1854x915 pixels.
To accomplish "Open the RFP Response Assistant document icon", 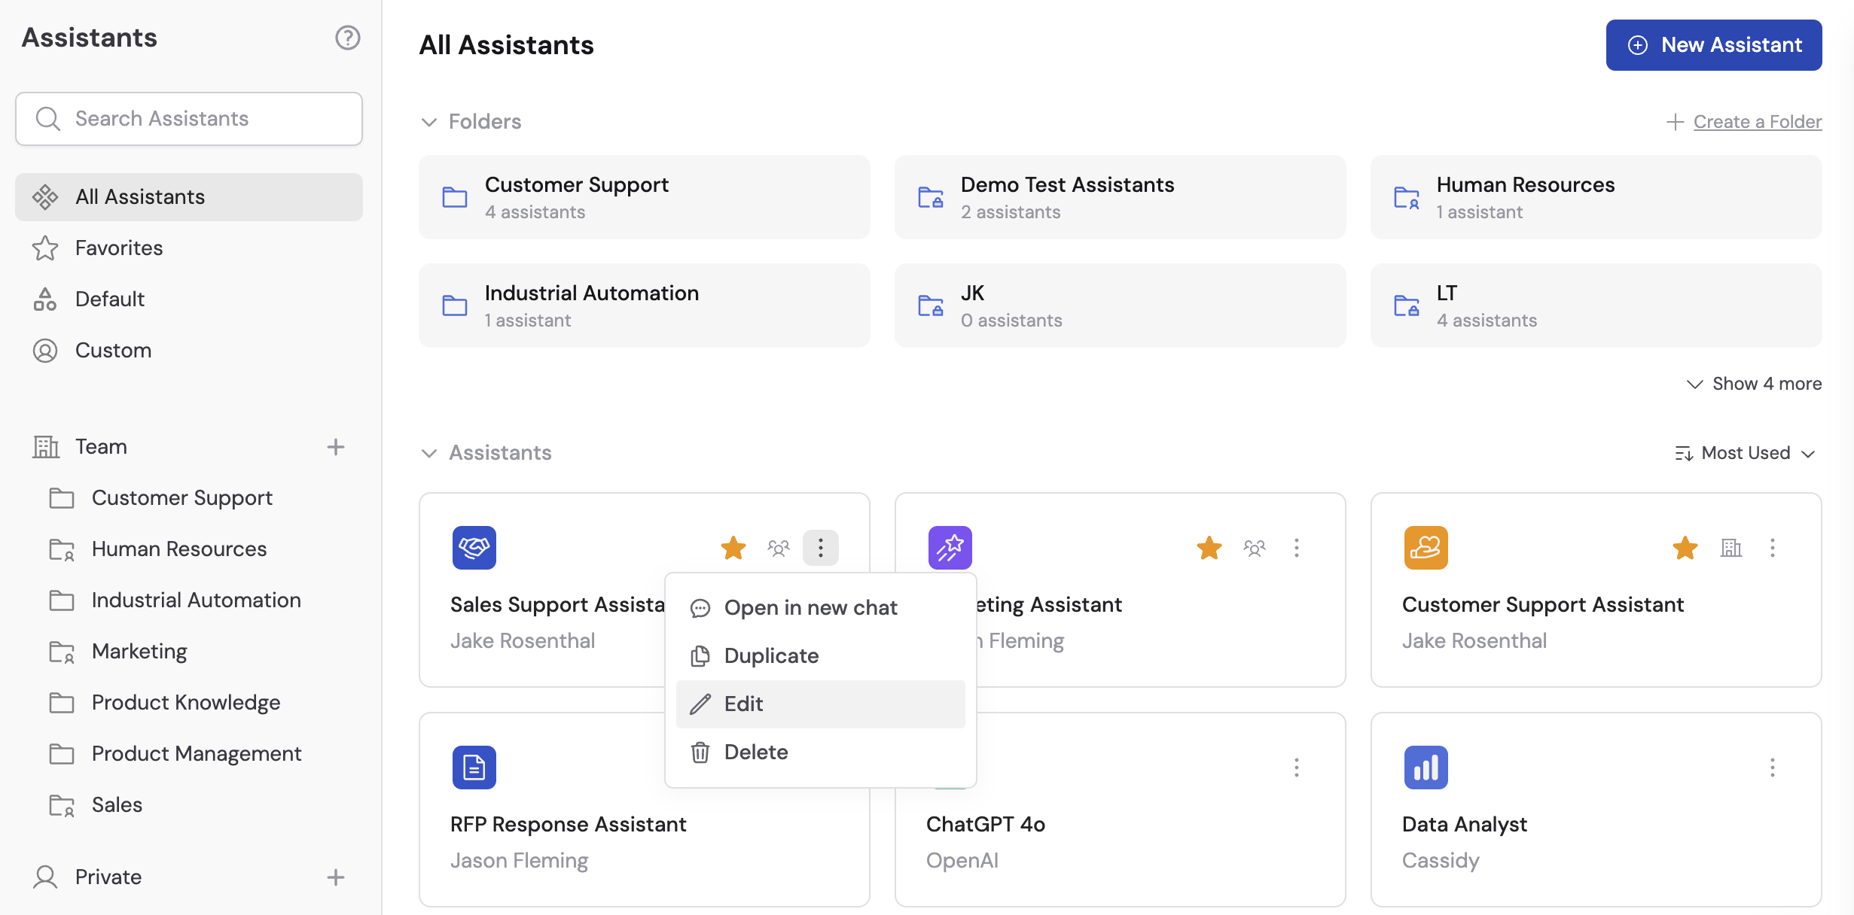I will pos(474,768).
